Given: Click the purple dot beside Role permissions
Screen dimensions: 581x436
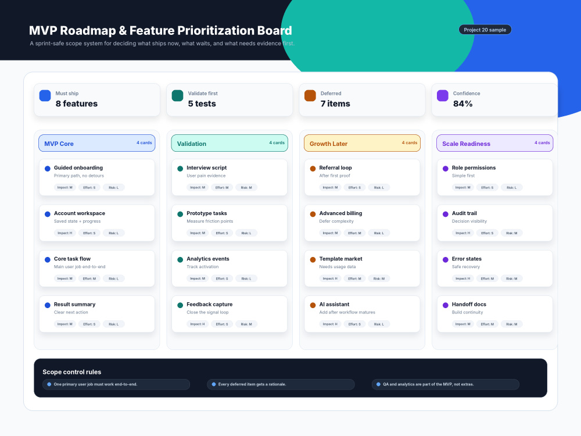Looking at the screenshot, I should (446, 169).
